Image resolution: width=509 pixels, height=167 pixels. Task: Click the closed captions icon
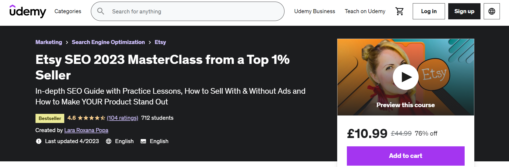143,141
